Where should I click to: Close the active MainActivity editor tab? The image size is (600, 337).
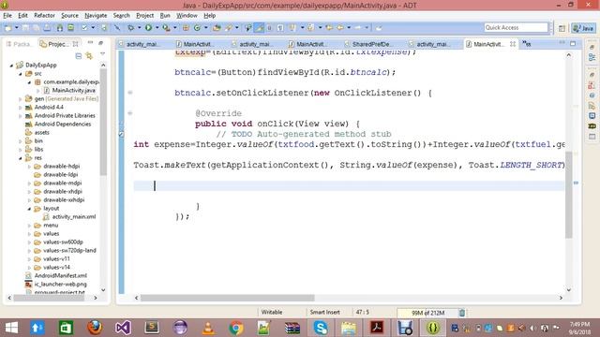tap(513, 44)
